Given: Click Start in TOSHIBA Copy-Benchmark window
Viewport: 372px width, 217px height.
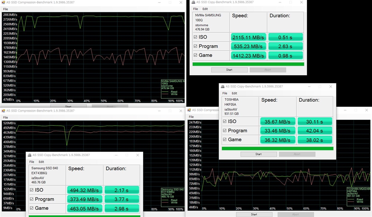Looking at the screenshot, I should tap(259, 154).
